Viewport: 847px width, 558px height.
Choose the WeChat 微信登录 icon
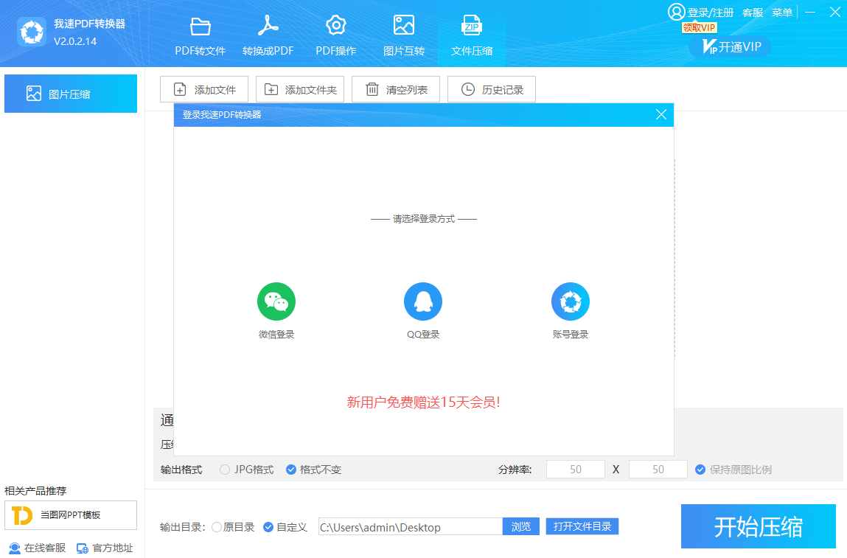tap(276, 301)
